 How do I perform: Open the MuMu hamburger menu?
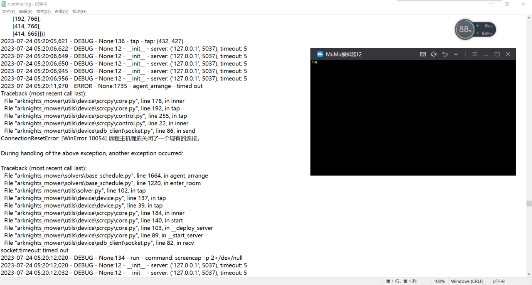pyautogui.click(x=475, y=54)
